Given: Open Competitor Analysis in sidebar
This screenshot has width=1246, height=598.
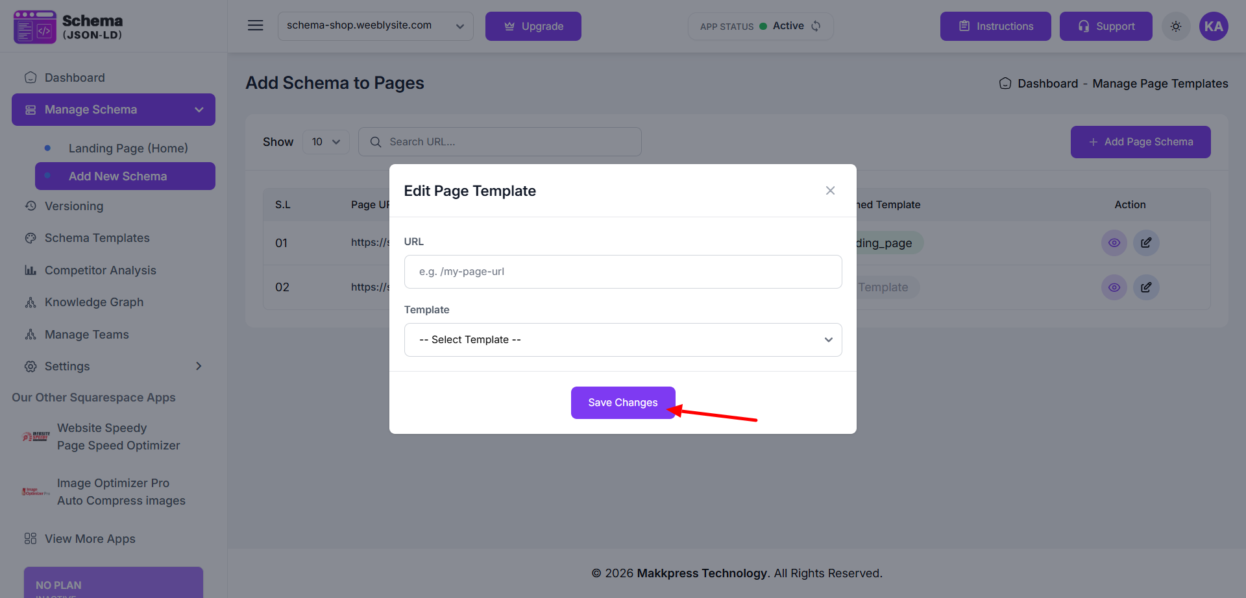Looking at the screenshot, I should click(x=100, y=270).
